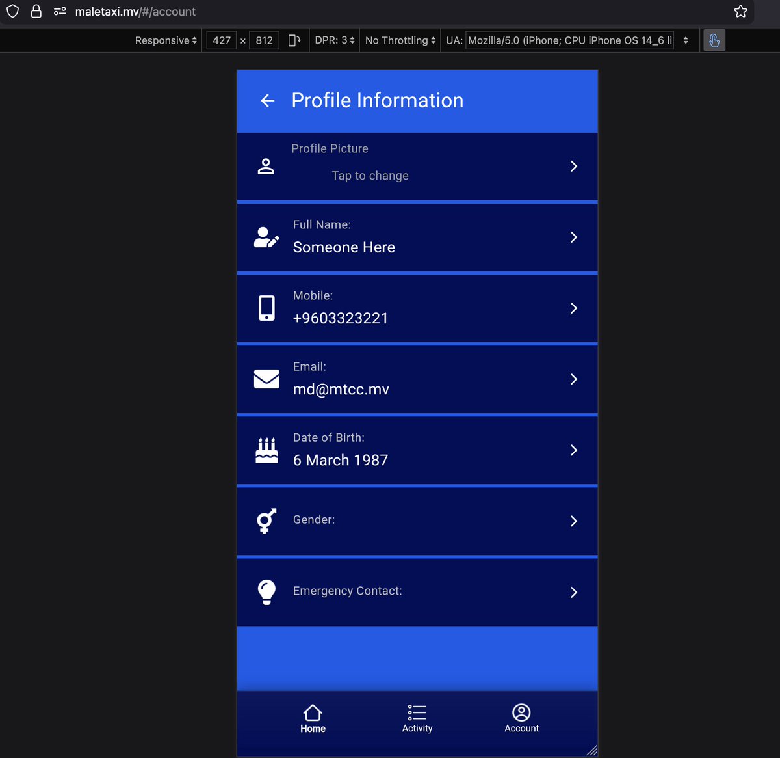Screen dimensions: 780x758
Task: Click the email md@mtcc.mv
Action: pos(341,389)
